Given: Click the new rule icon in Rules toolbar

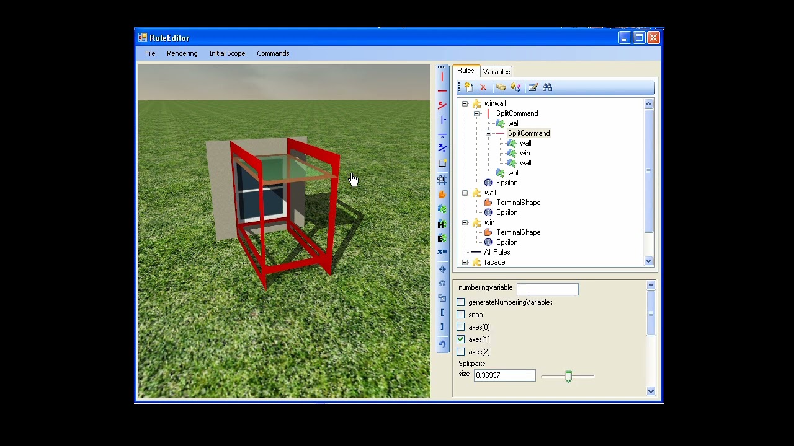Looking at the screenshot, I should point(469,87).
